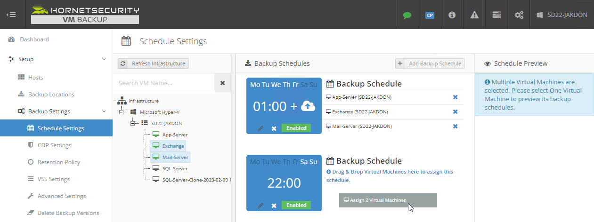Open Retention Policy in the sidebar
This screenshot has height=222, width=594.
tap(58, 162)
